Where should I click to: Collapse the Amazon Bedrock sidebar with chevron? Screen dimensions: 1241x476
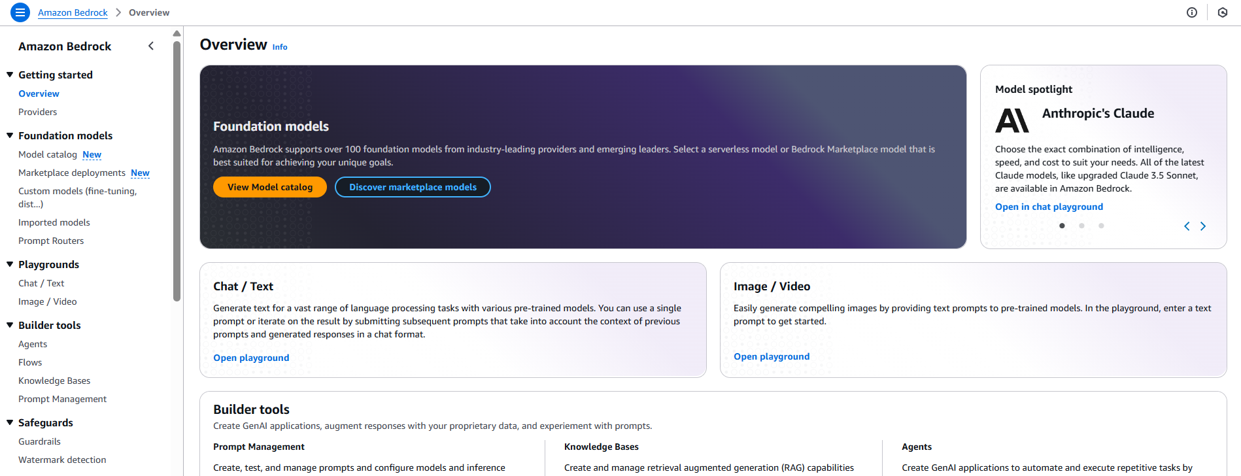[x=151, y=46]
